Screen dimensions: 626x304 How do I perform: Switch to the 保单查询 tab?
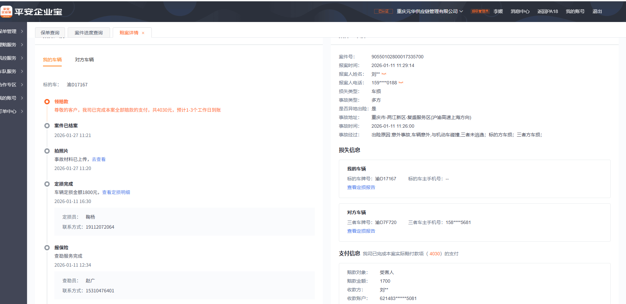pos(50,33)
